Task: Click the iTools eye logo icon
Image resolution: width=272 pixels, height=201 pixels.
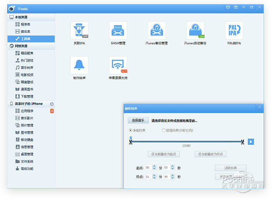Action: tap(12, 8)
